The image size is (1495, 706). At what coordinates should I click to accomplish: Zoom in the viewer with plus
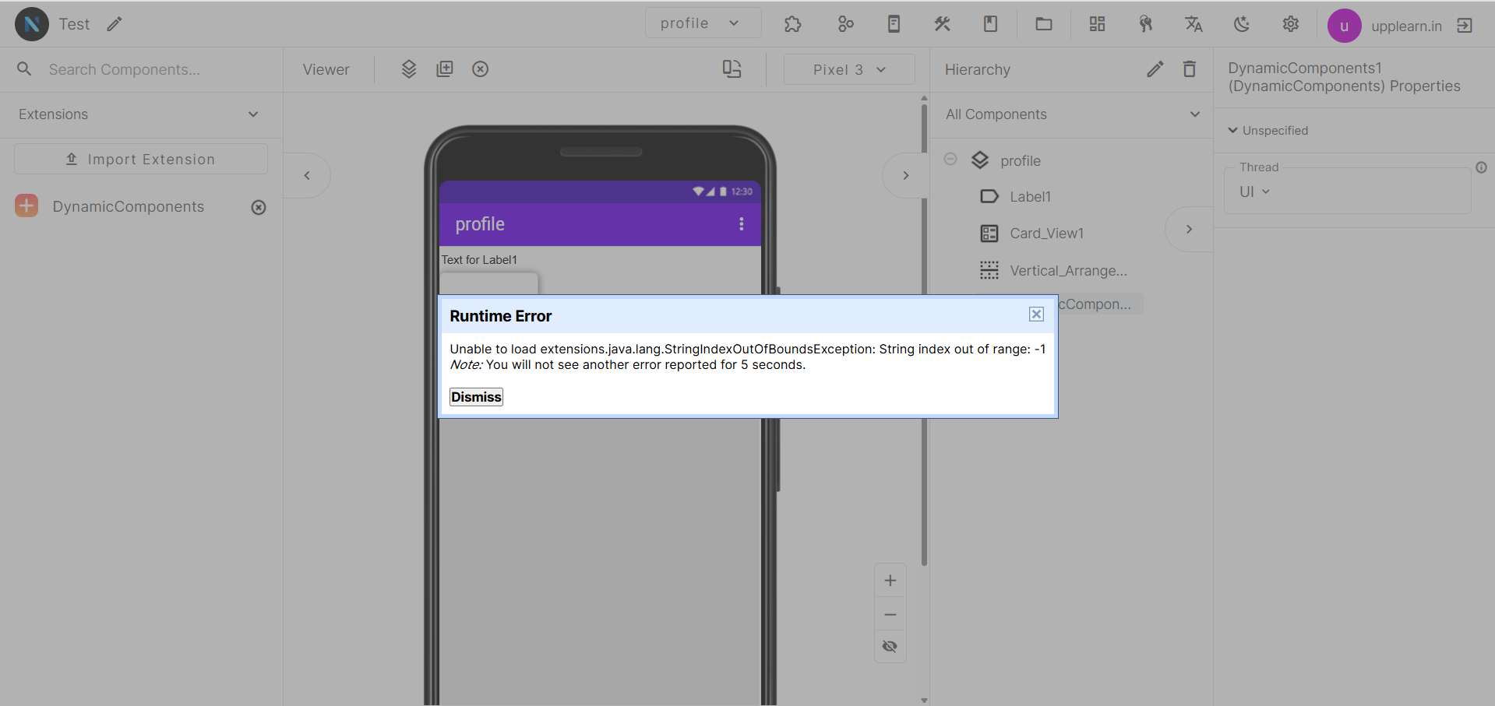(x=890, y=581)
